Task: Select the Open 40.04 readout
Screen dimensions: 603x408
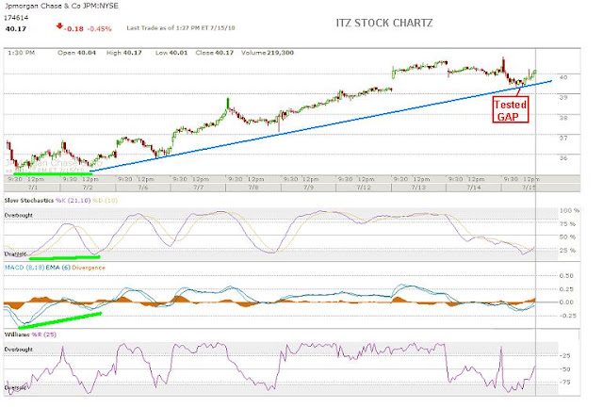Action: coord(76,53)
